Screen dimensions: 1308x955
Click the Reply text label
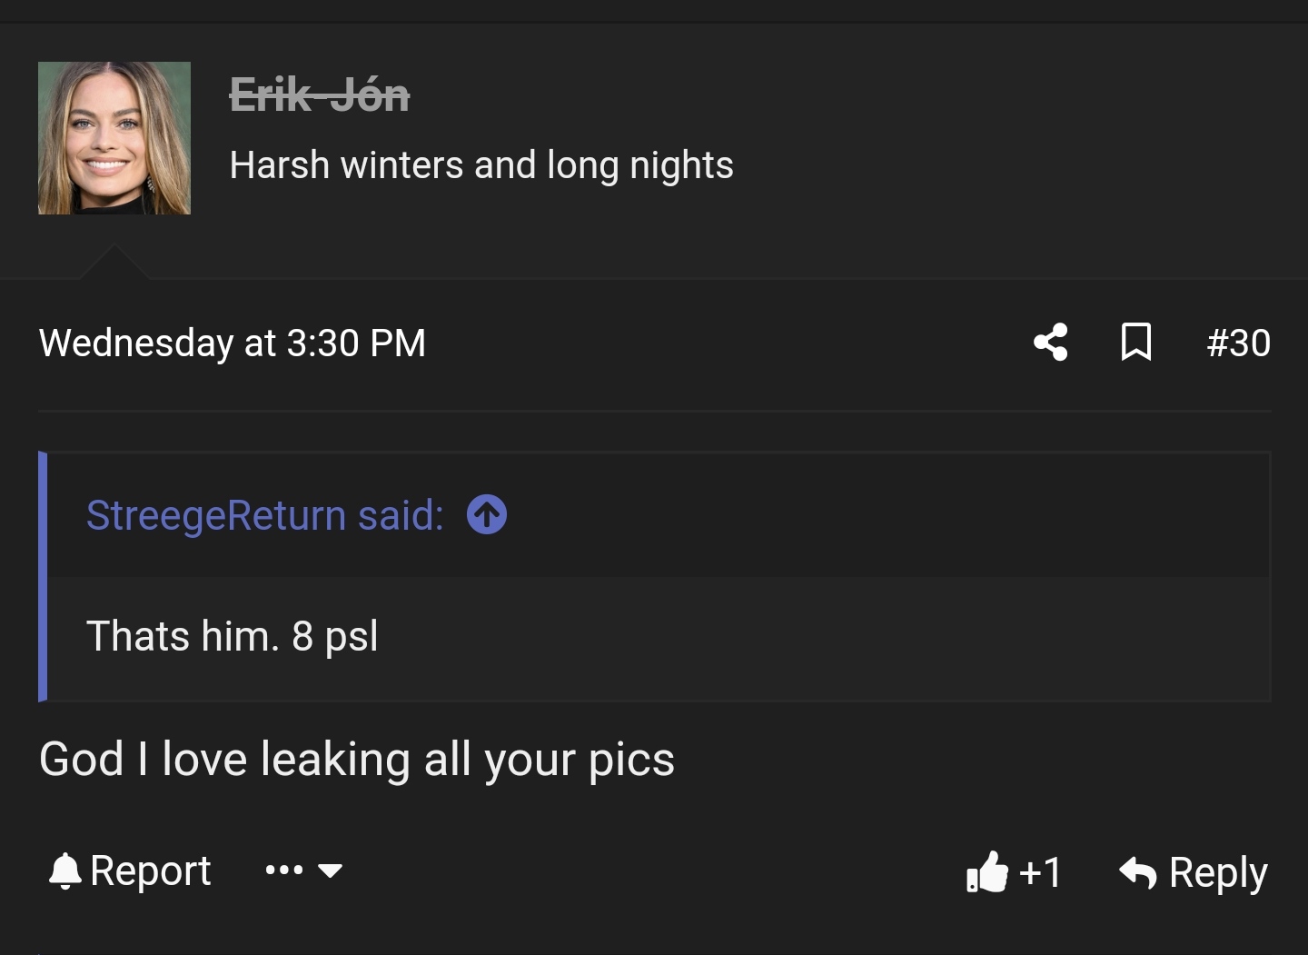tap(1218, 872)
